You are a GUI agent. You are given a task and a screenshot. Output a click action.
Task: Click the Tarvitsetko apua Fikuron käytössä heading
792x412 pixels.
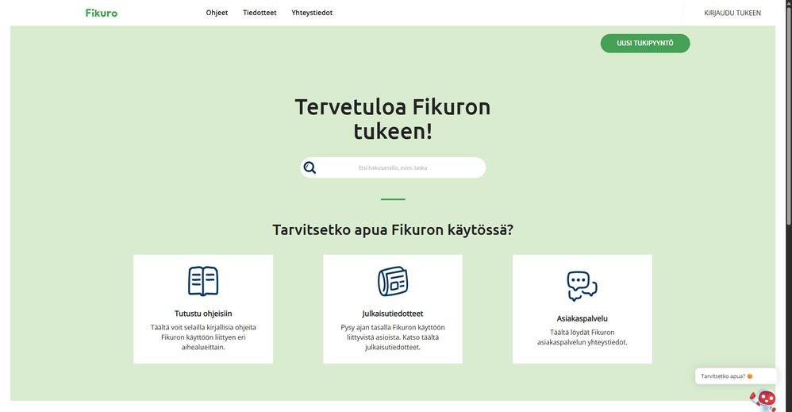[x=393, y=230]
